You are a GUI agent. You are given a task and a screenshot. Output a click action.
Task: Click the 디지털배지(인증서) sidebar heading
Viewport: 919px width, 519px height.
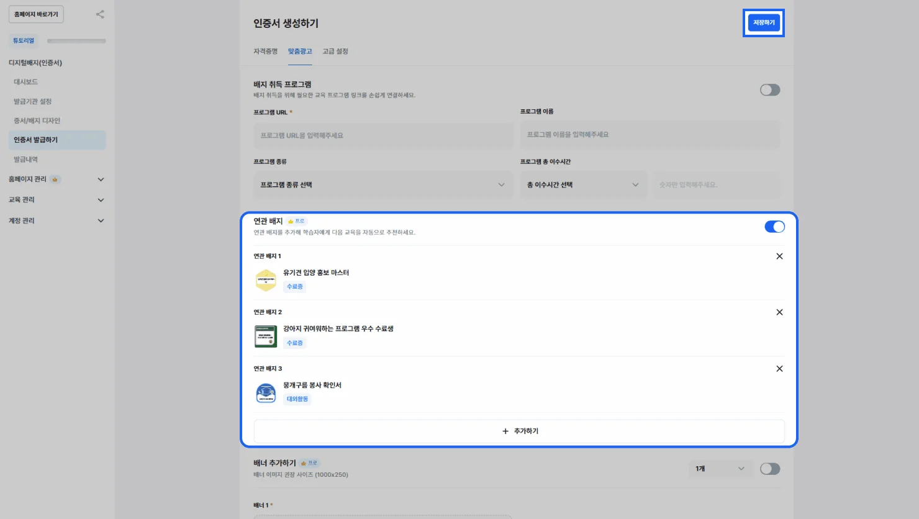click(35, 63)
